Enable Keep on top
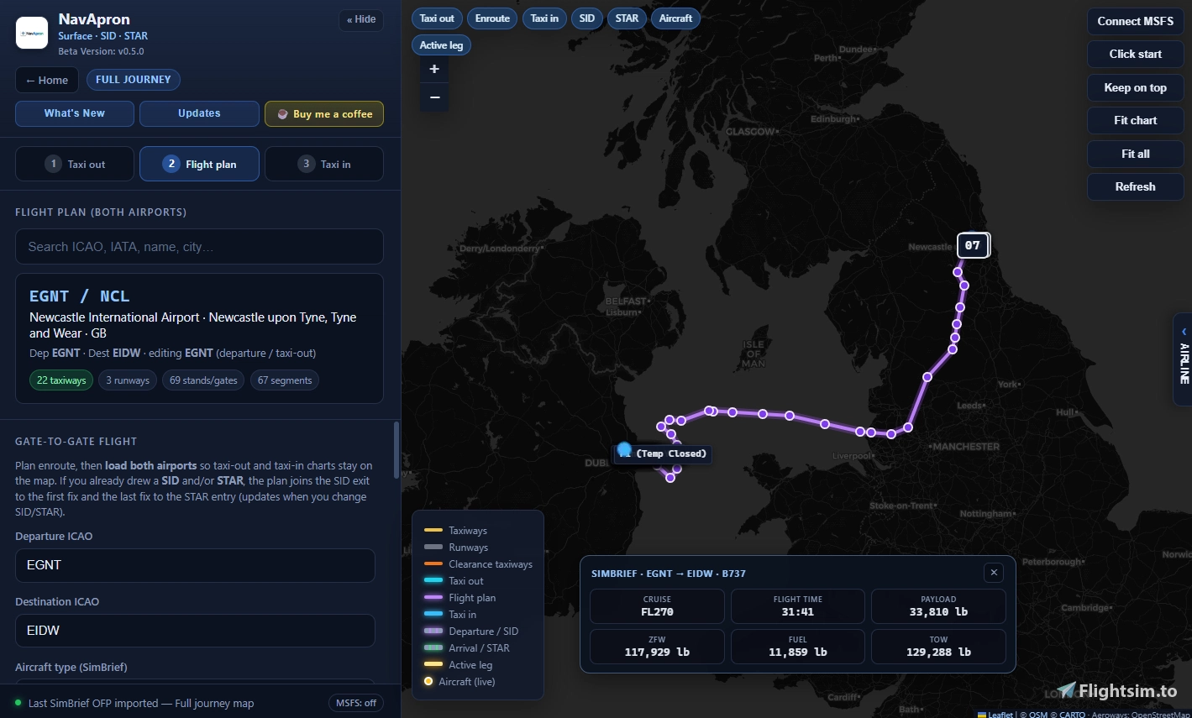Screen dimensions: 1192x718 (1135, 87)
